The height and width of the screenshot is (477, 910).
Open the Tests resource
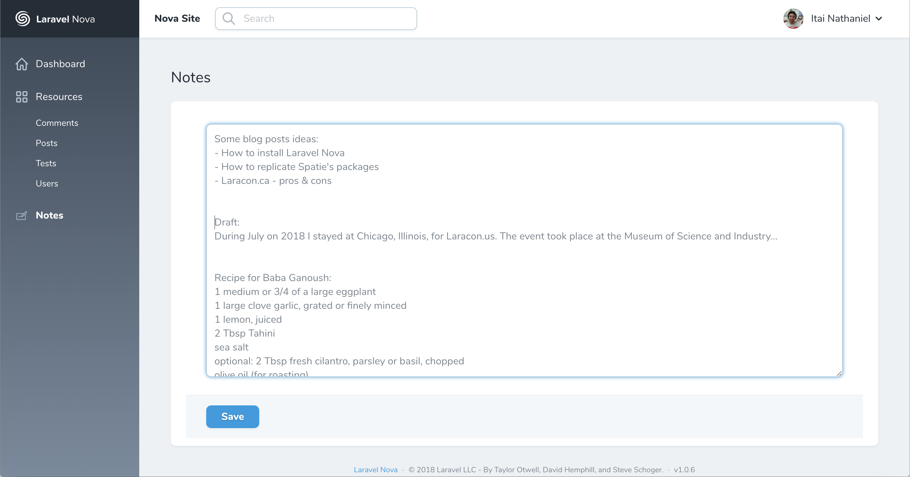[x=46, y=163]
